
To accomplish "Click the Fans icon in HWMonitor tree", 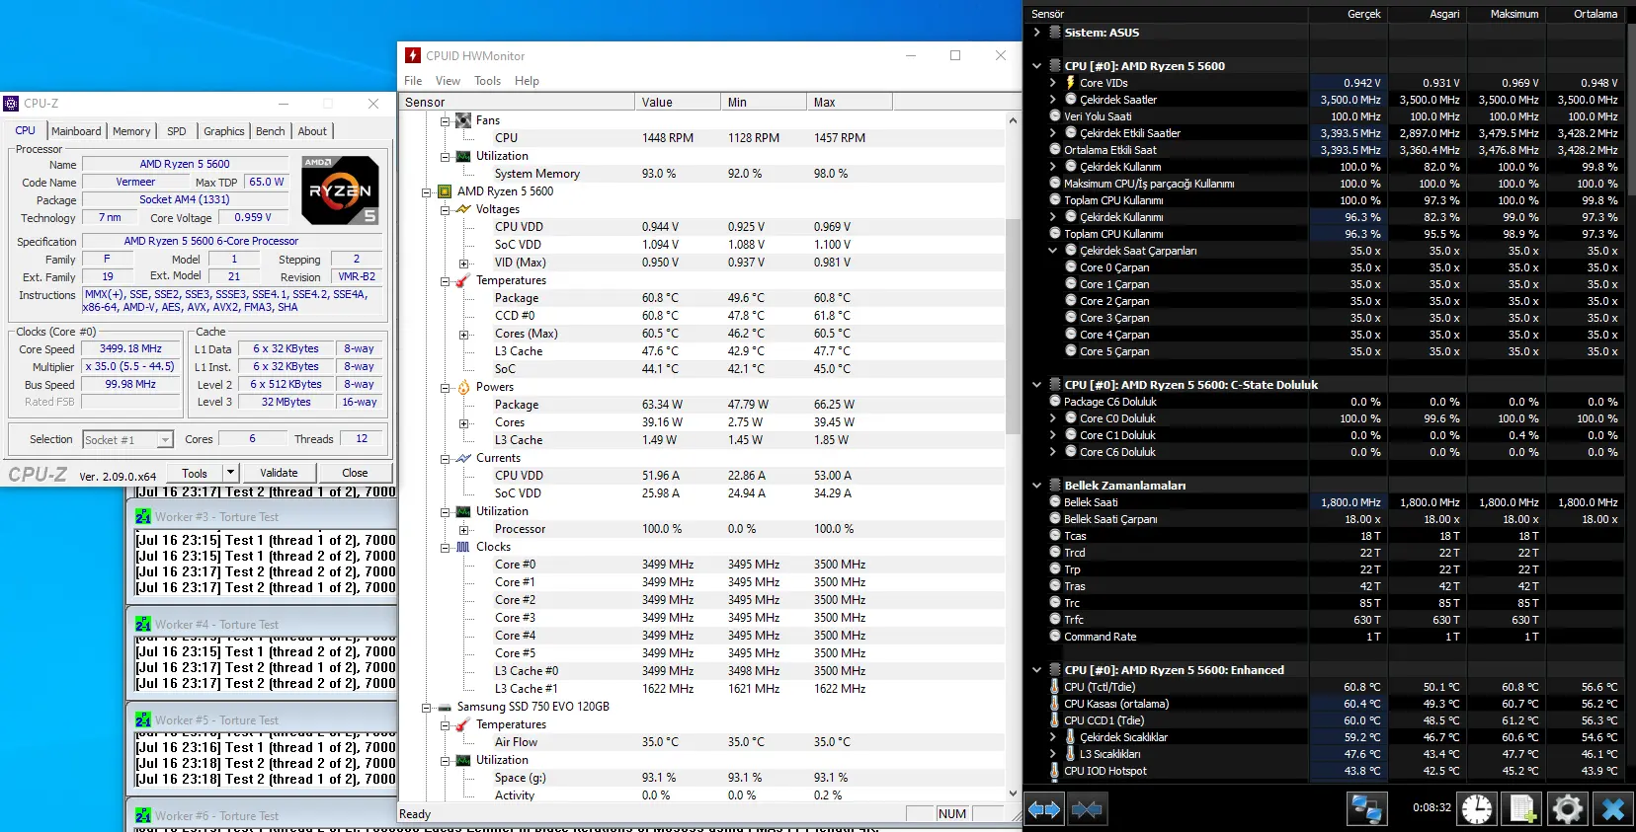I will pos(462,120).
